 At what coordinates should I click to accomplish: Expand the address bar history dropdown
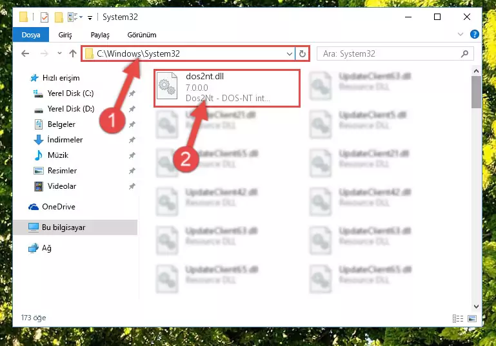289,54
